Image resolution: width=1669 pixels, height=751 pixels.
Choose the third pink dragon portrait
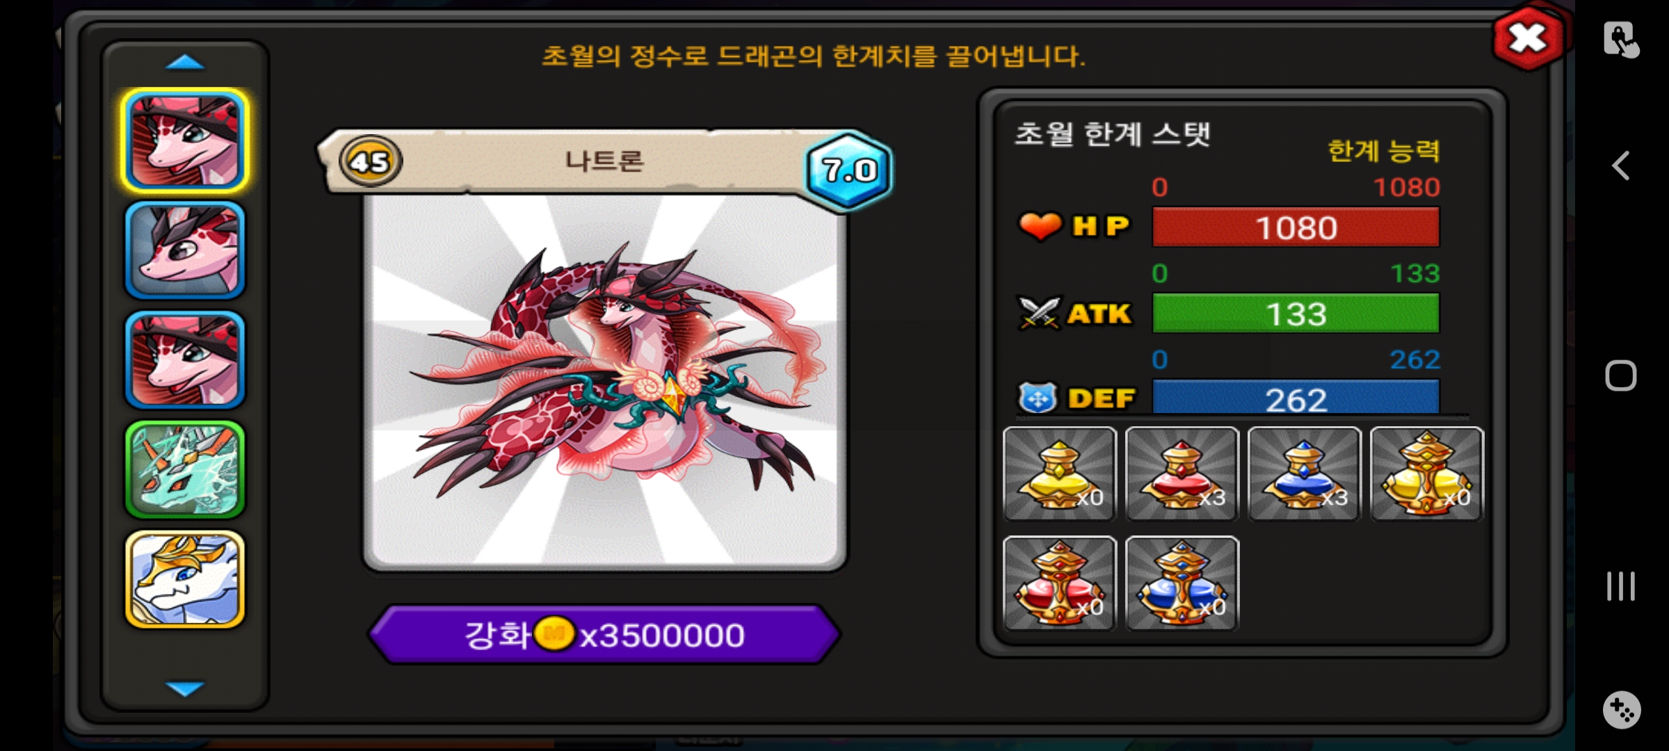[185, 360]
